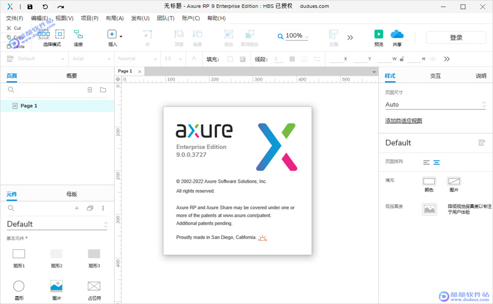Open the page tabs list dropdown arrow
This screenshot has height=304, width=493.
point(374,72)
